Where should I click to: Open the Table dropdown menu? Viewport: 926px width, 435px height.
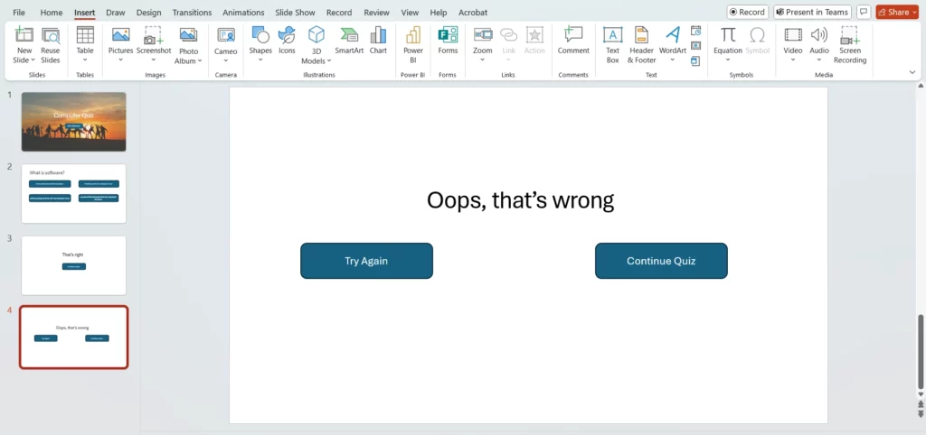point(85,60)
